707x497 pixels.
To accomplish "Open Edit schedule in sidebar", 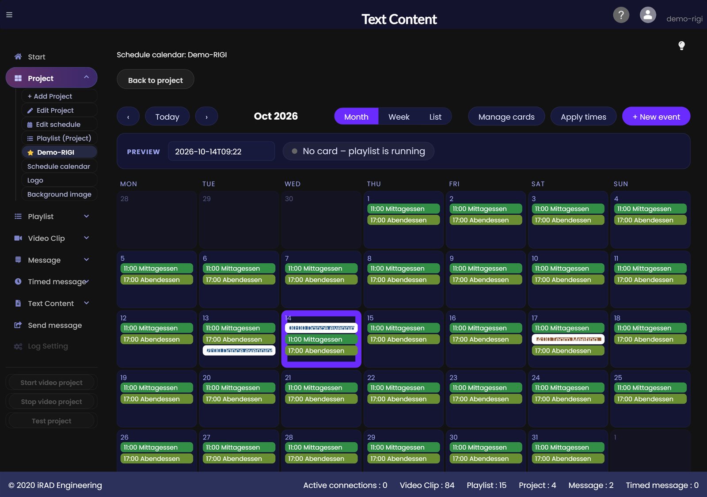I will [59, 125].
